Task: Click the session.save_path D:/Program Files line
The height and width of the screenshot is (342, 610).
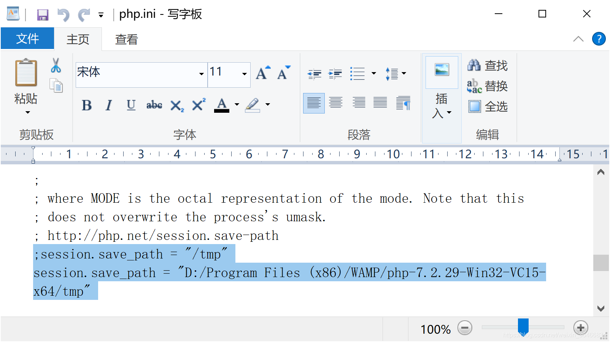Action: 289,273
